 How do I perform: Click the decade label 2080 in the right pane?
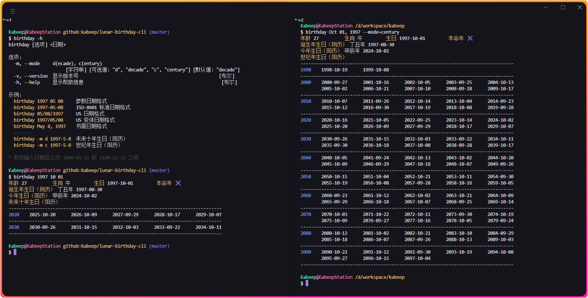tap(306, 234)
